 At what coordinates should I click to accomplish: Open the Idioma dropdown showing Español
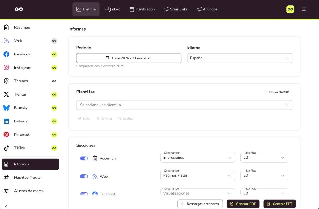[x=239, y=58]
